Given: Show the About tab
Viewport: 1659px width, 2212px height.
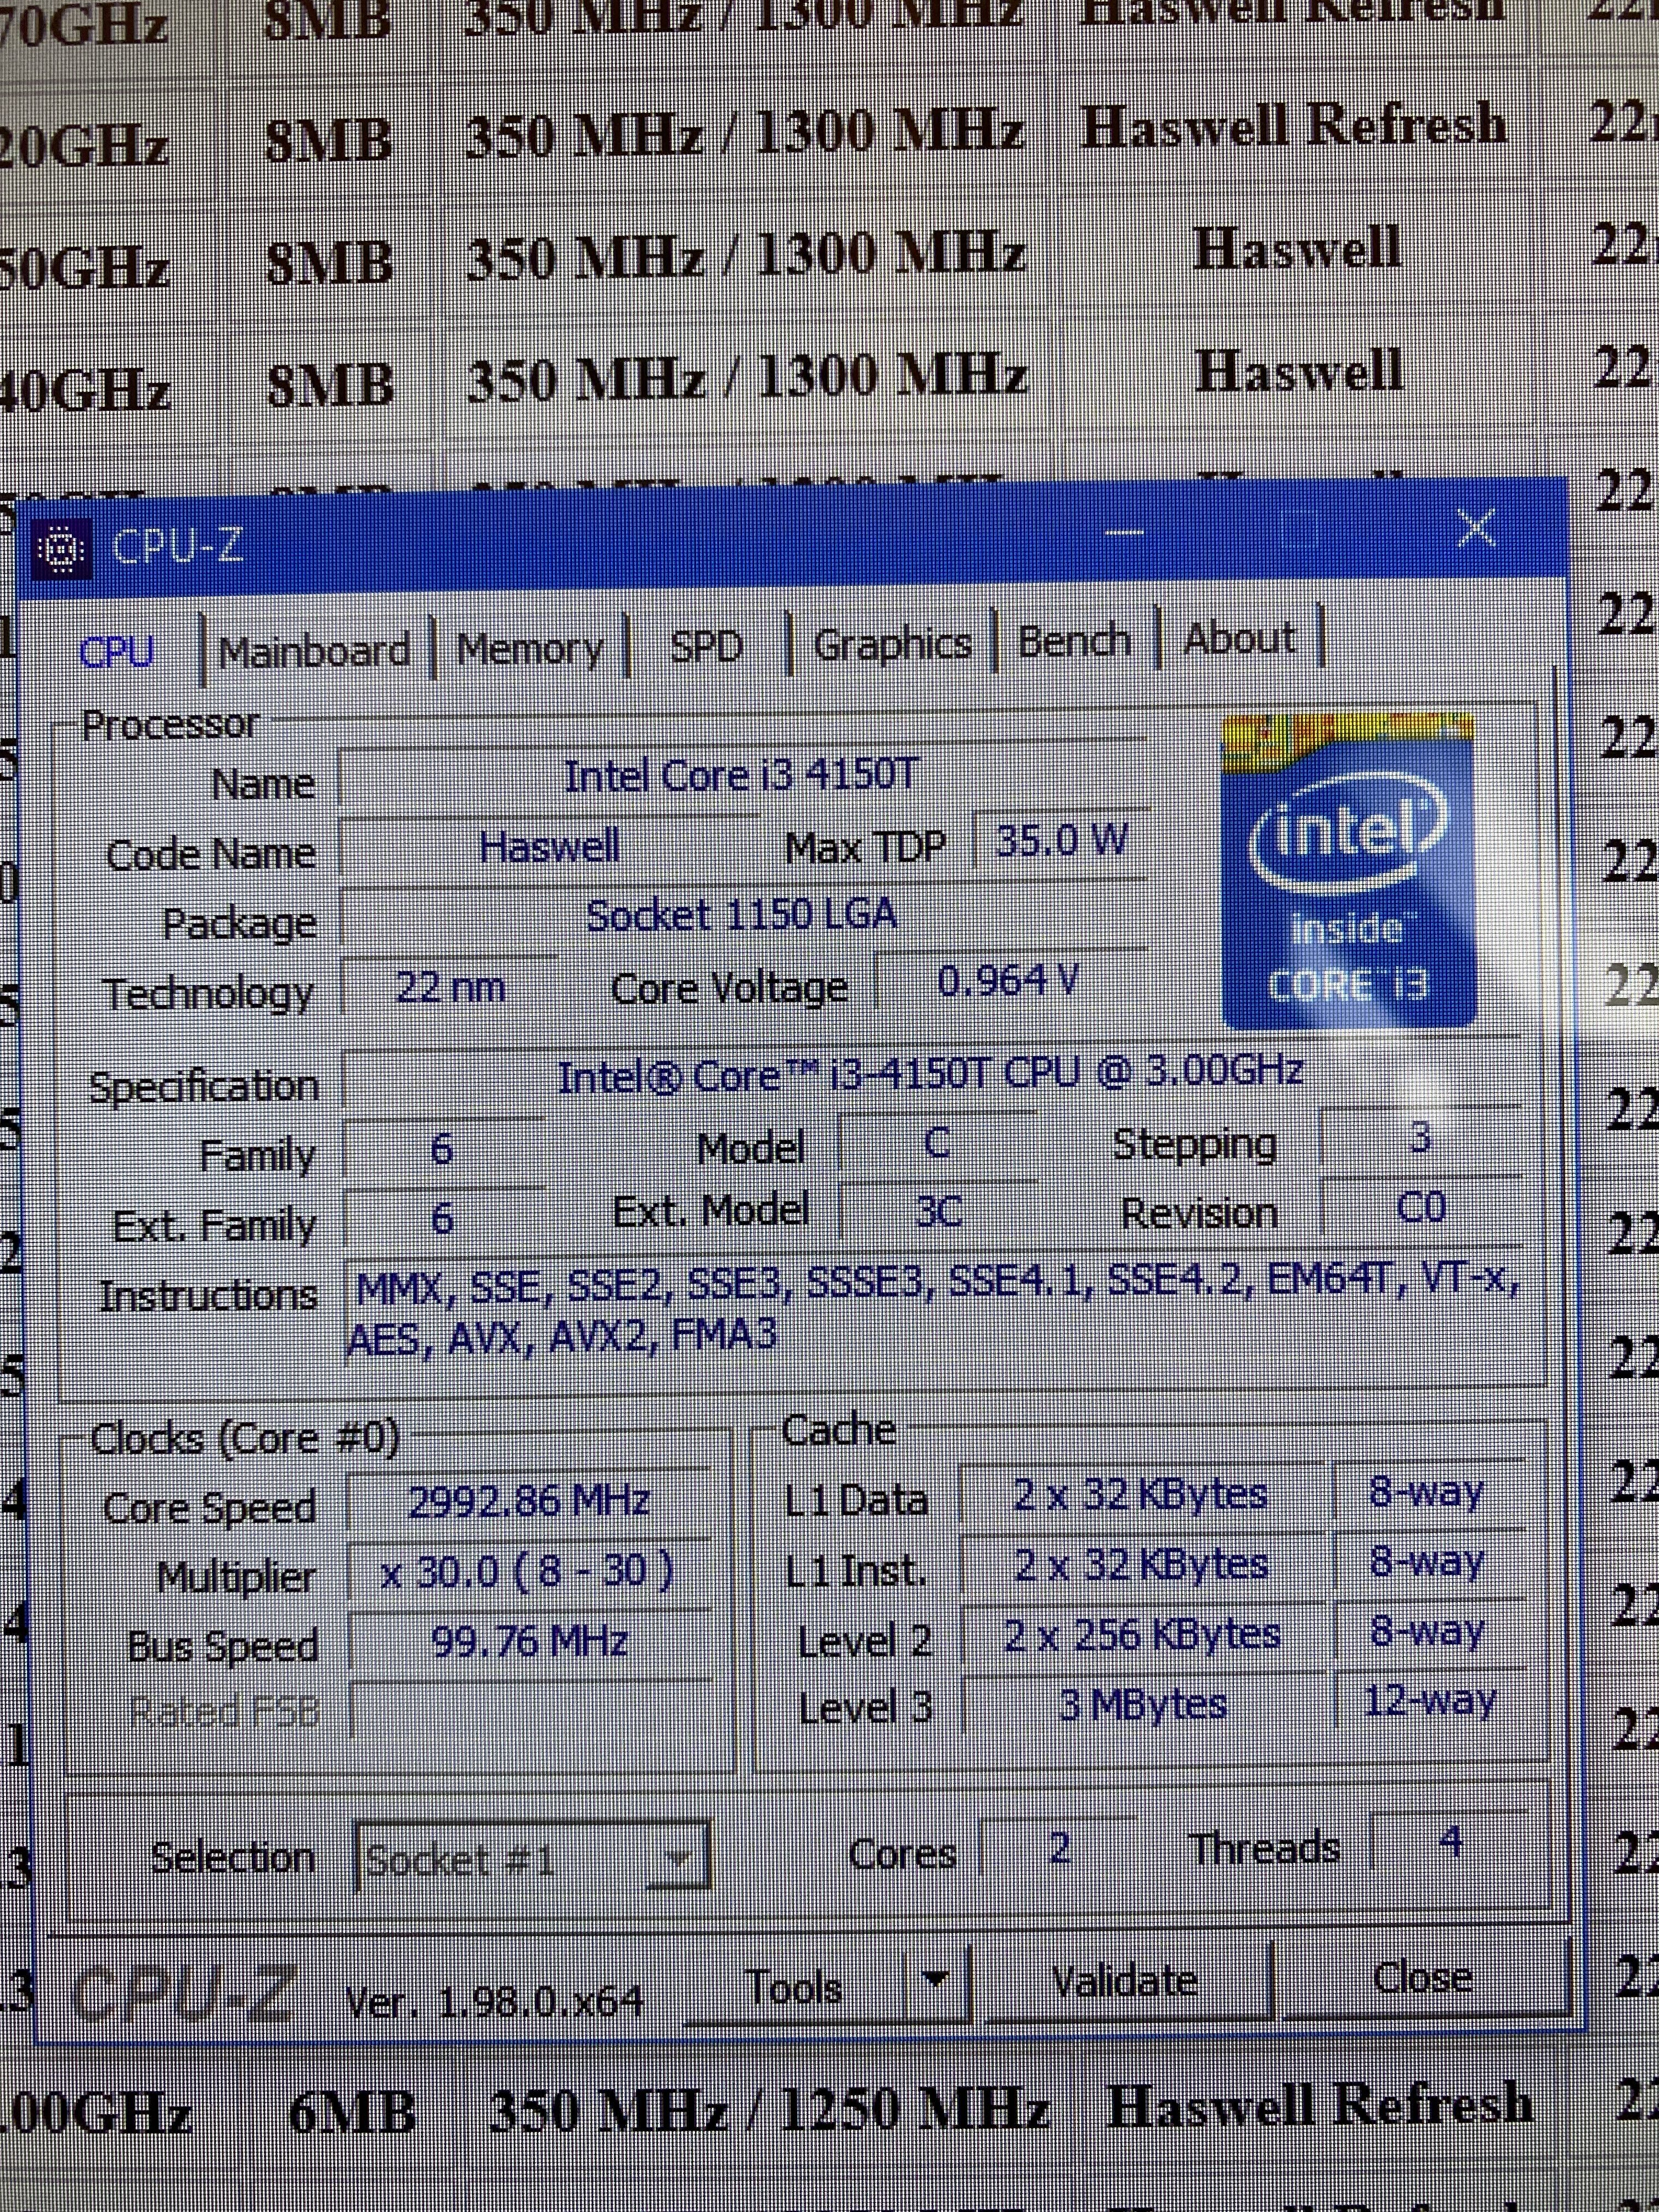Looking at the screenshot, I should point(1239,638).
